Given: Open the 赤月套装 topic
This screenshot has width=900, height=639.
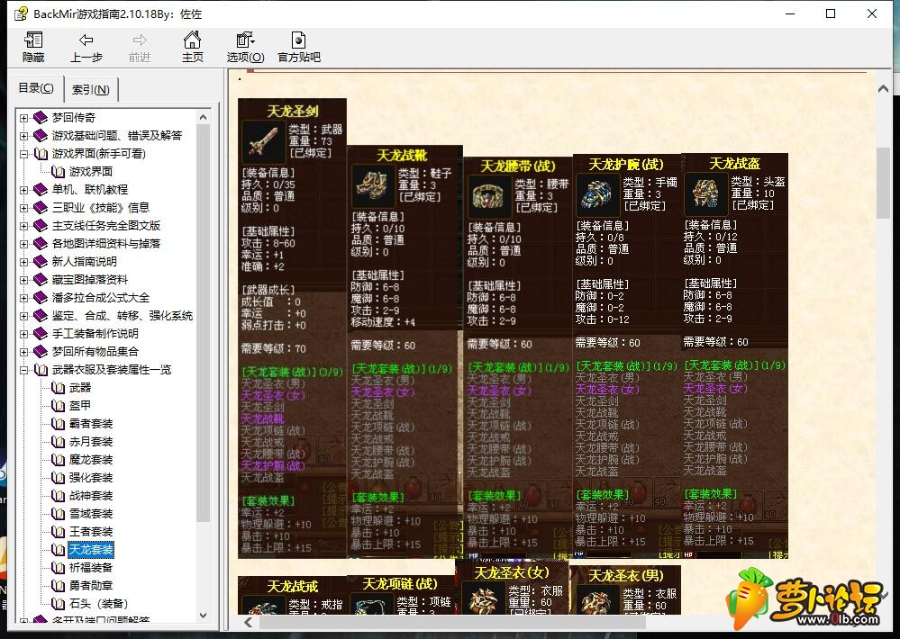Looking at the screenshot, I should click(91, 442).
